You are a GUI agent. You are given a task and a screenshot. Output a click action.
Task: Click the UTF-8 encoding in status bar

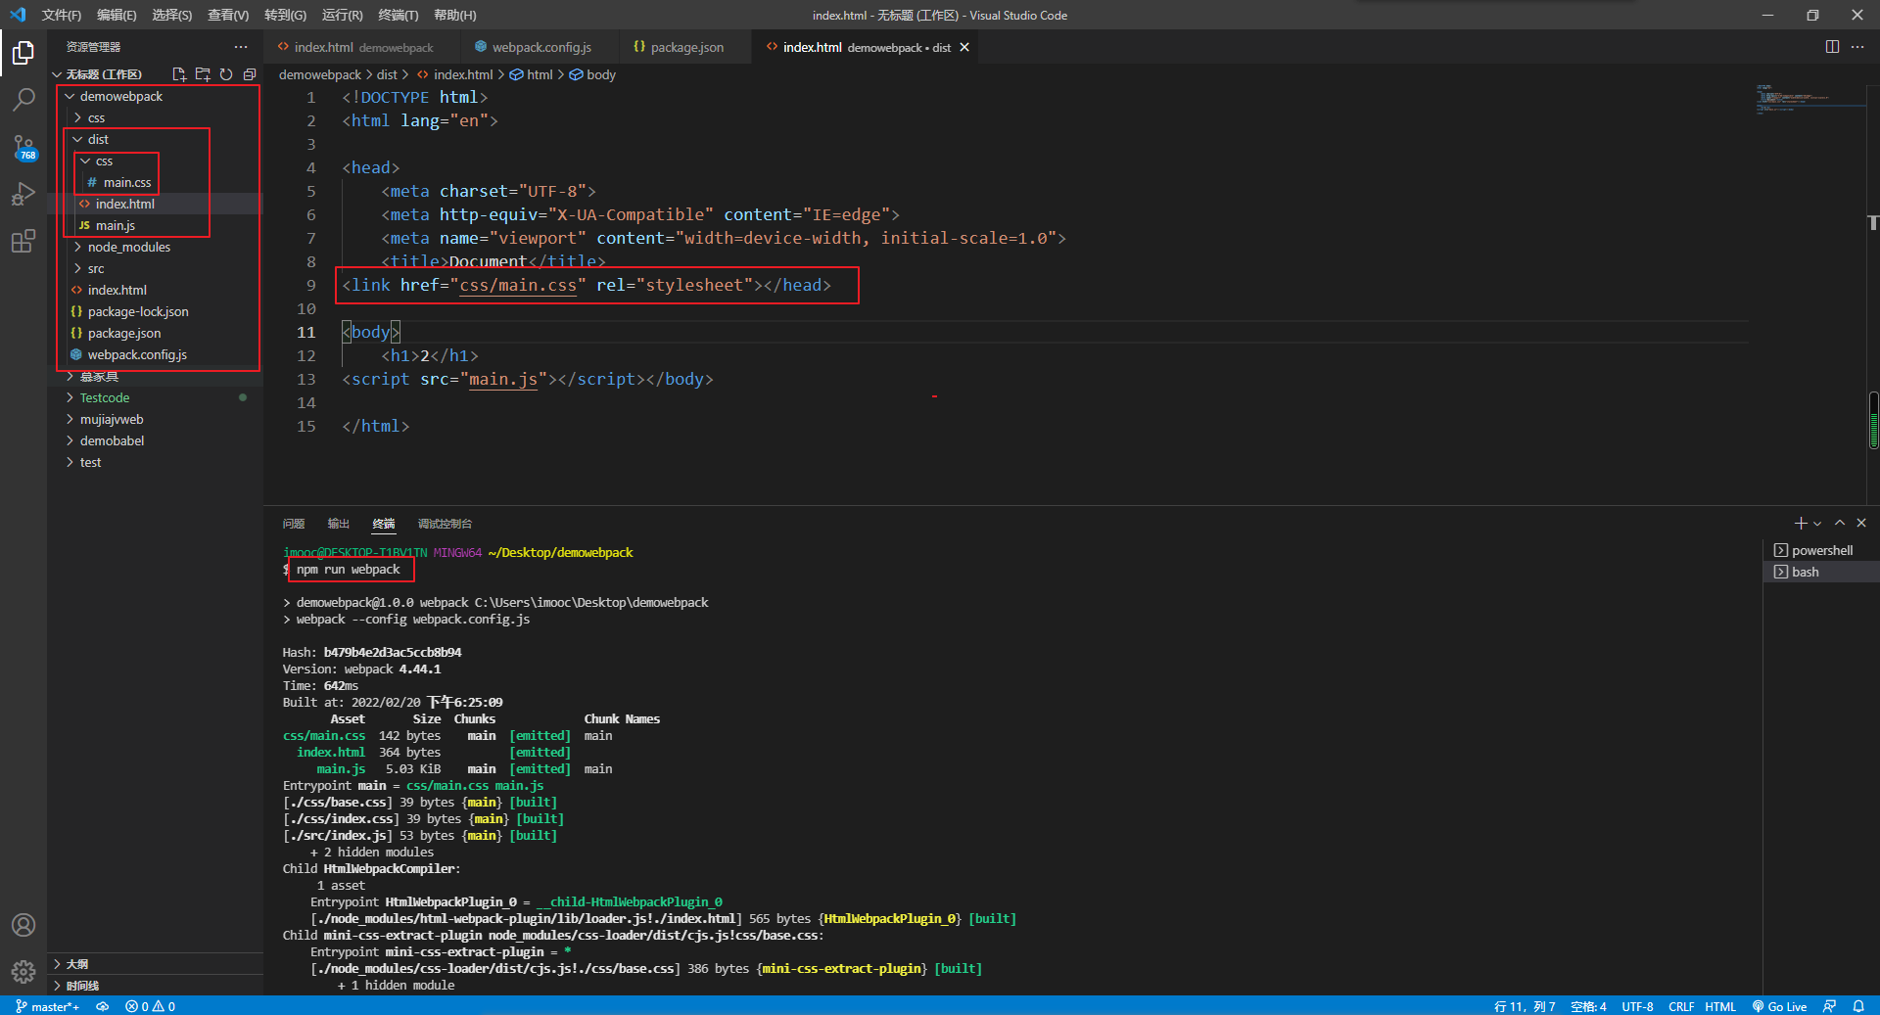(x=1637, y=1006)
